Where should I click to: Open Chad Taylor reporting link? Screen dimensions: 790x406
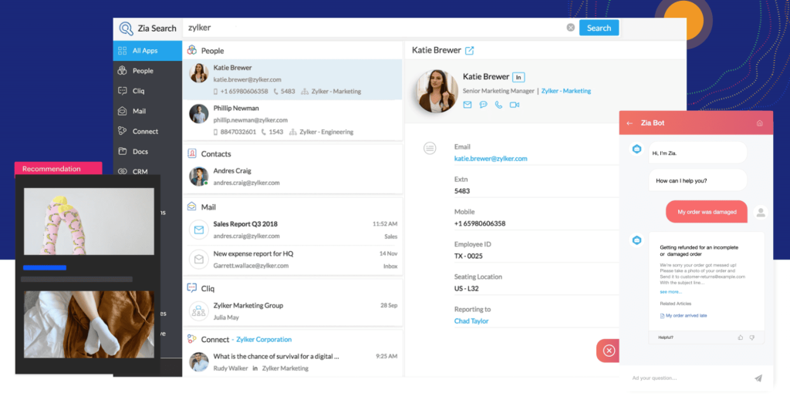click(x=471, y=321)
